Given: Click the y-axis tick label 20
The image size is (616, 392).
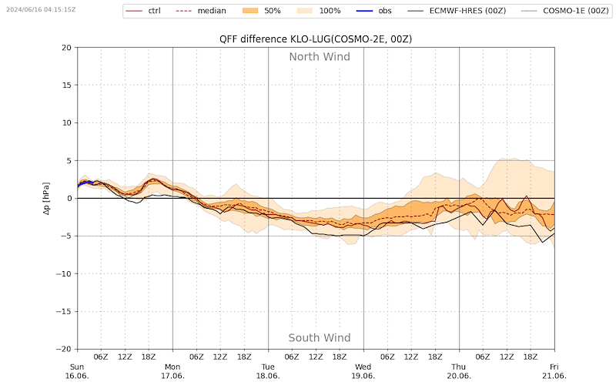Looking at the screenshot, I should [x=67, y=48].
